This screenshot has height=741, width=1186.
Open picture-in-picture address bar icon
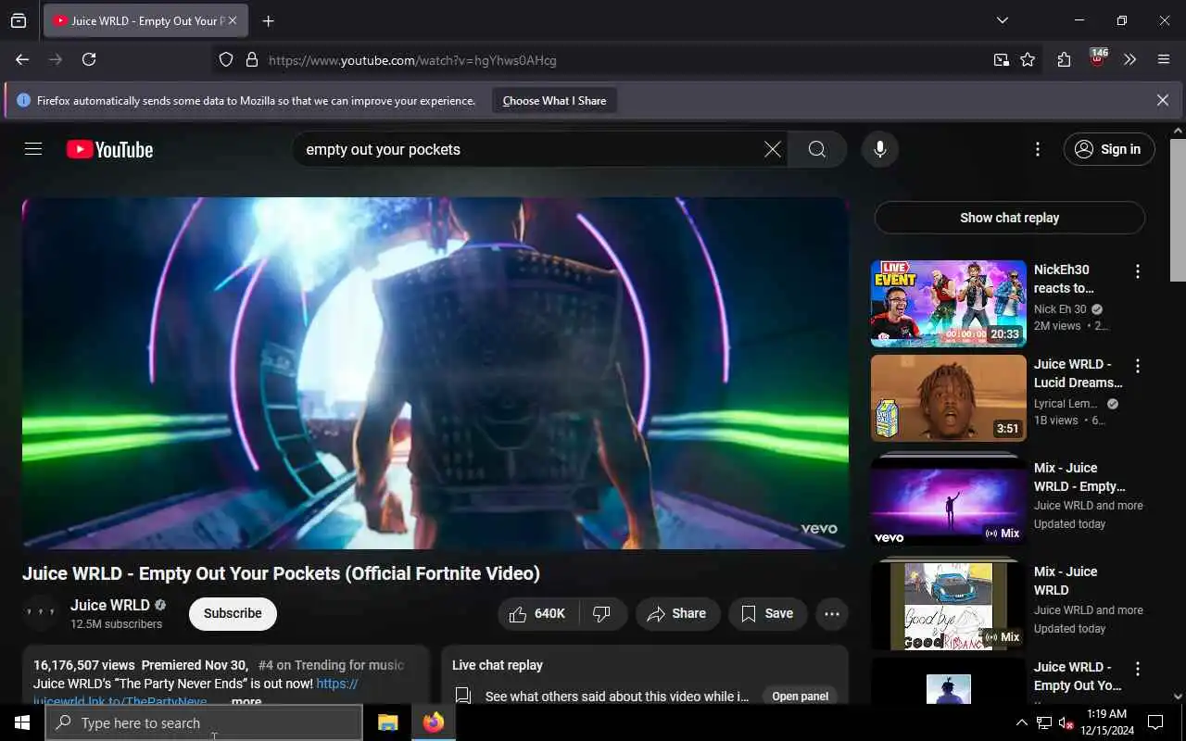[1002, 59]
